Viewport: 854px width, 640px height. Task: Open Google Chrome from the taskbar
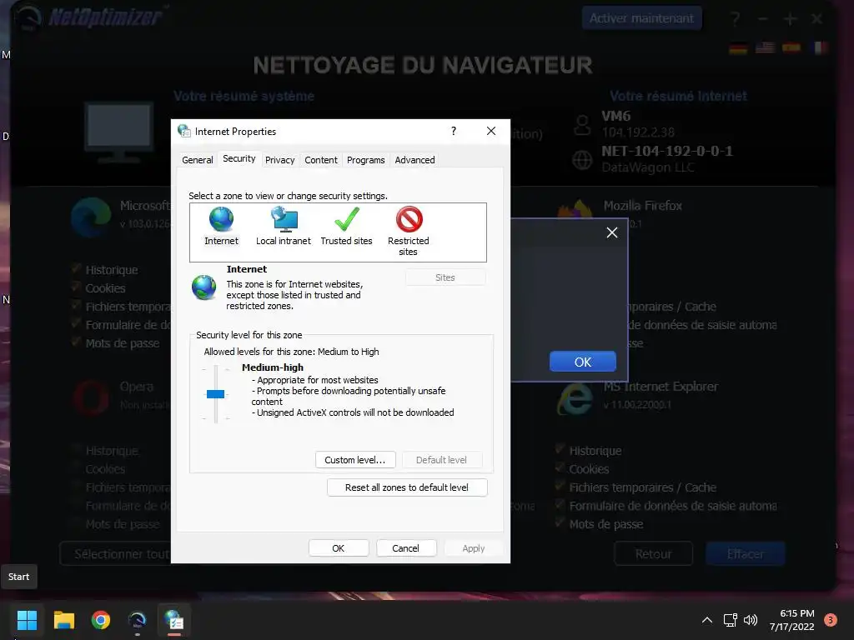click(x=101, y=620)
